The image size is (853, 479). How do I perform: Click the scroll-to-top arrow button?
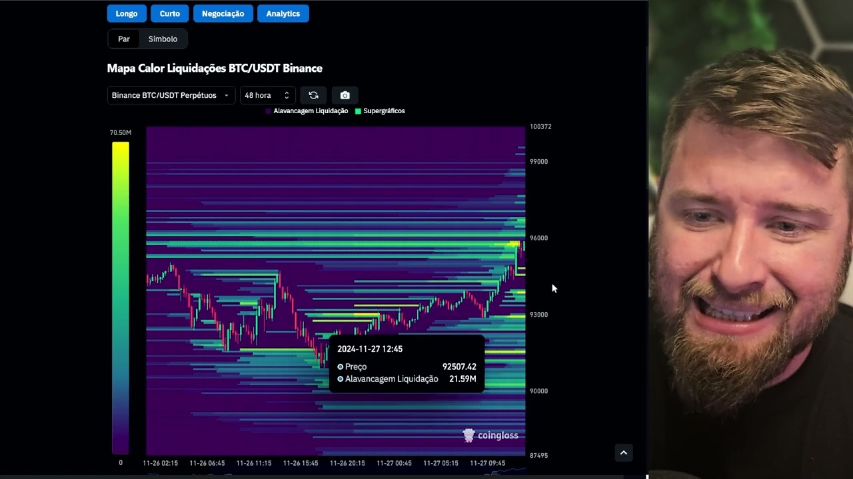click(624, 452)
